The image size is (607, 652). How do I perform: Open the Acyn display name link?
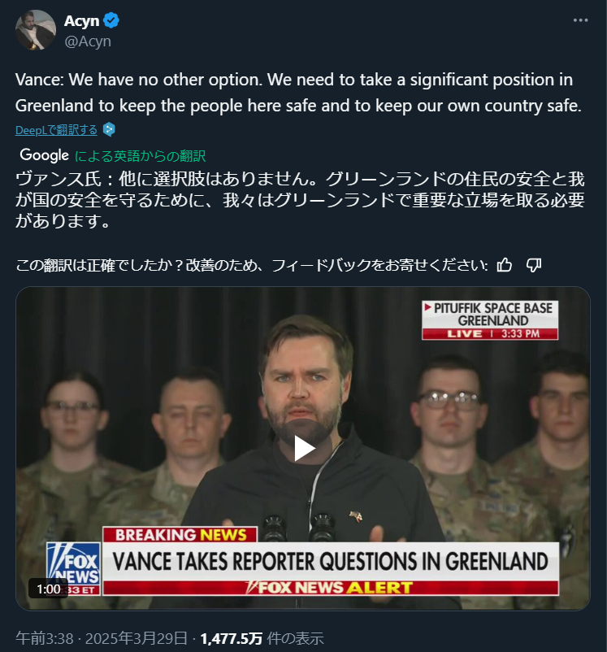[x=81, y=21]
